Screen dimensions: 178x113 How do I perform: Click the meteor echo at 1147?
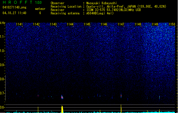coord(121,95)
